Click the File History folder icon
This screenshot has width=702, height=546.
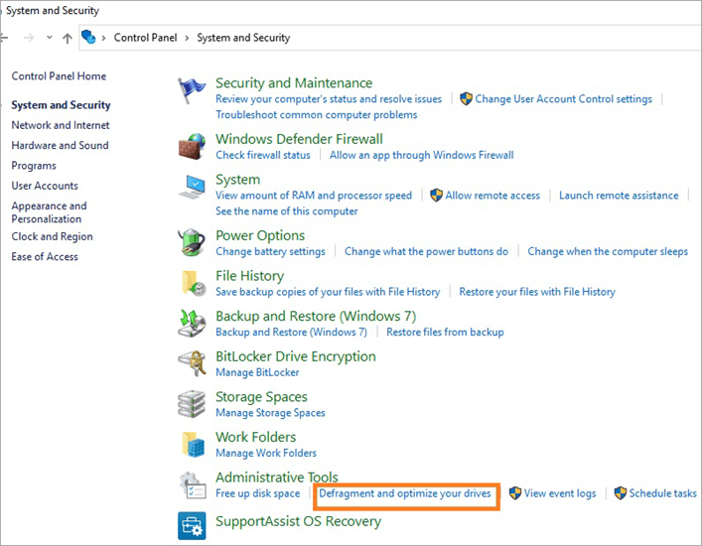(x=192, y=284)
